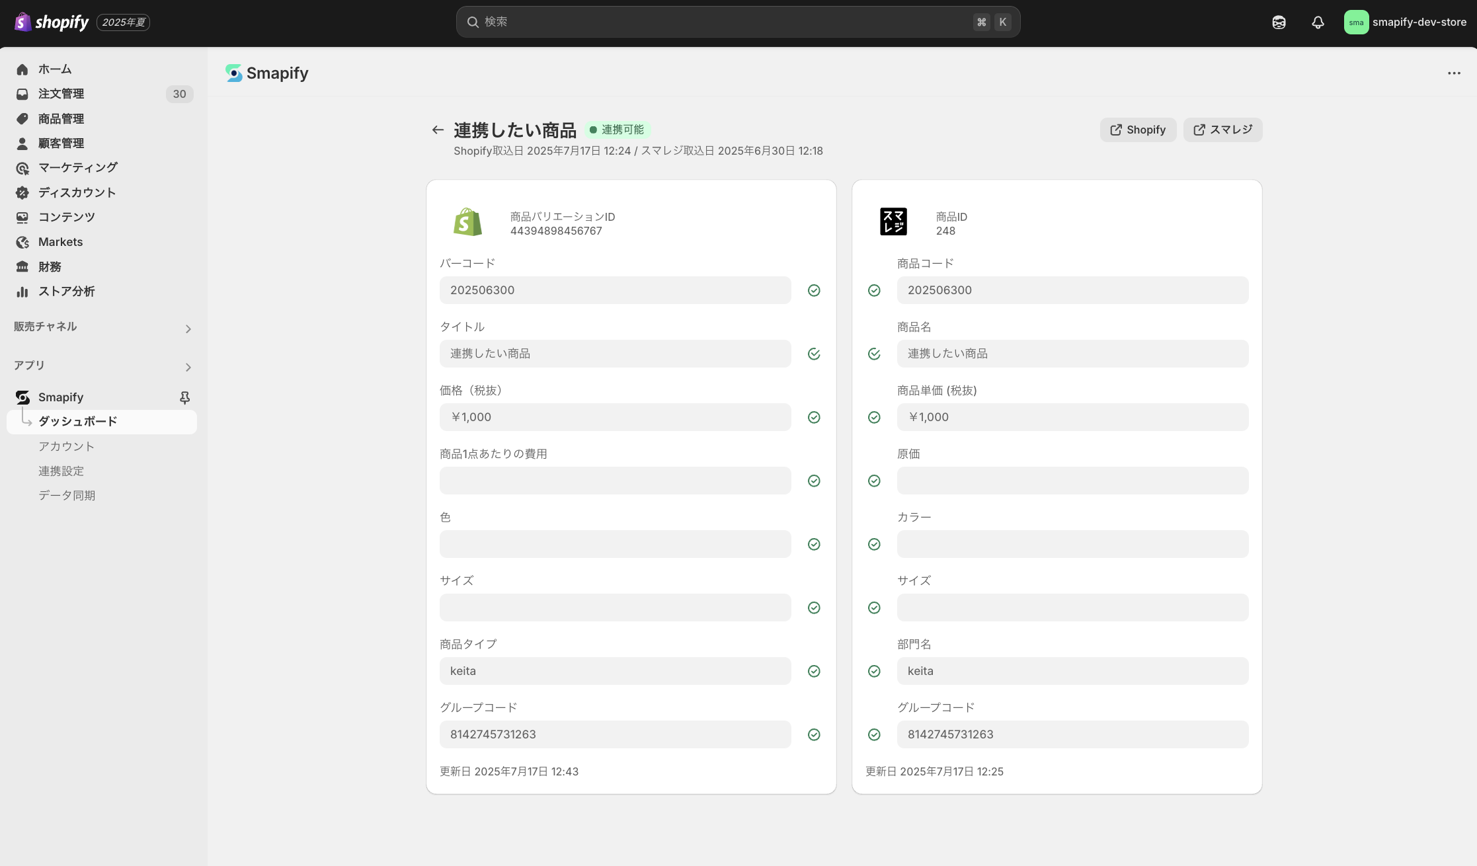This screenshot has height=866, width=1477.
Task: Click the 商品ID value 248
Action: click(945, 231)
